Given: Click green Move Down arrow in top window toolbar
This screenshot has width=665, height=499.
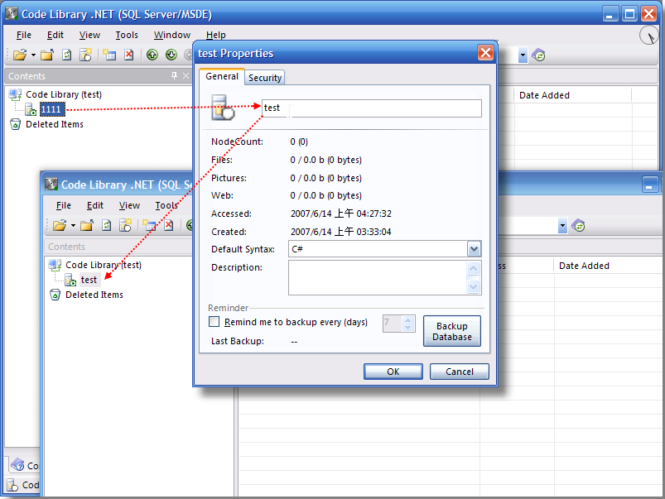Looking at the screenshot, I should pyautogui.click(x=171, y=55).
